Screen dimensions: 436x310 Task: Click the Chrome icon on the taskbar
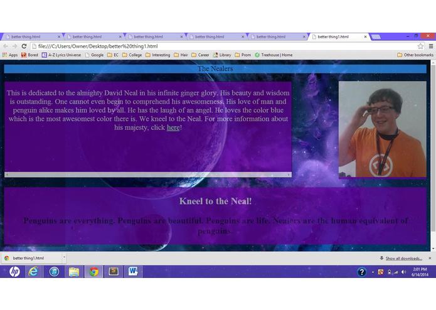94,271
